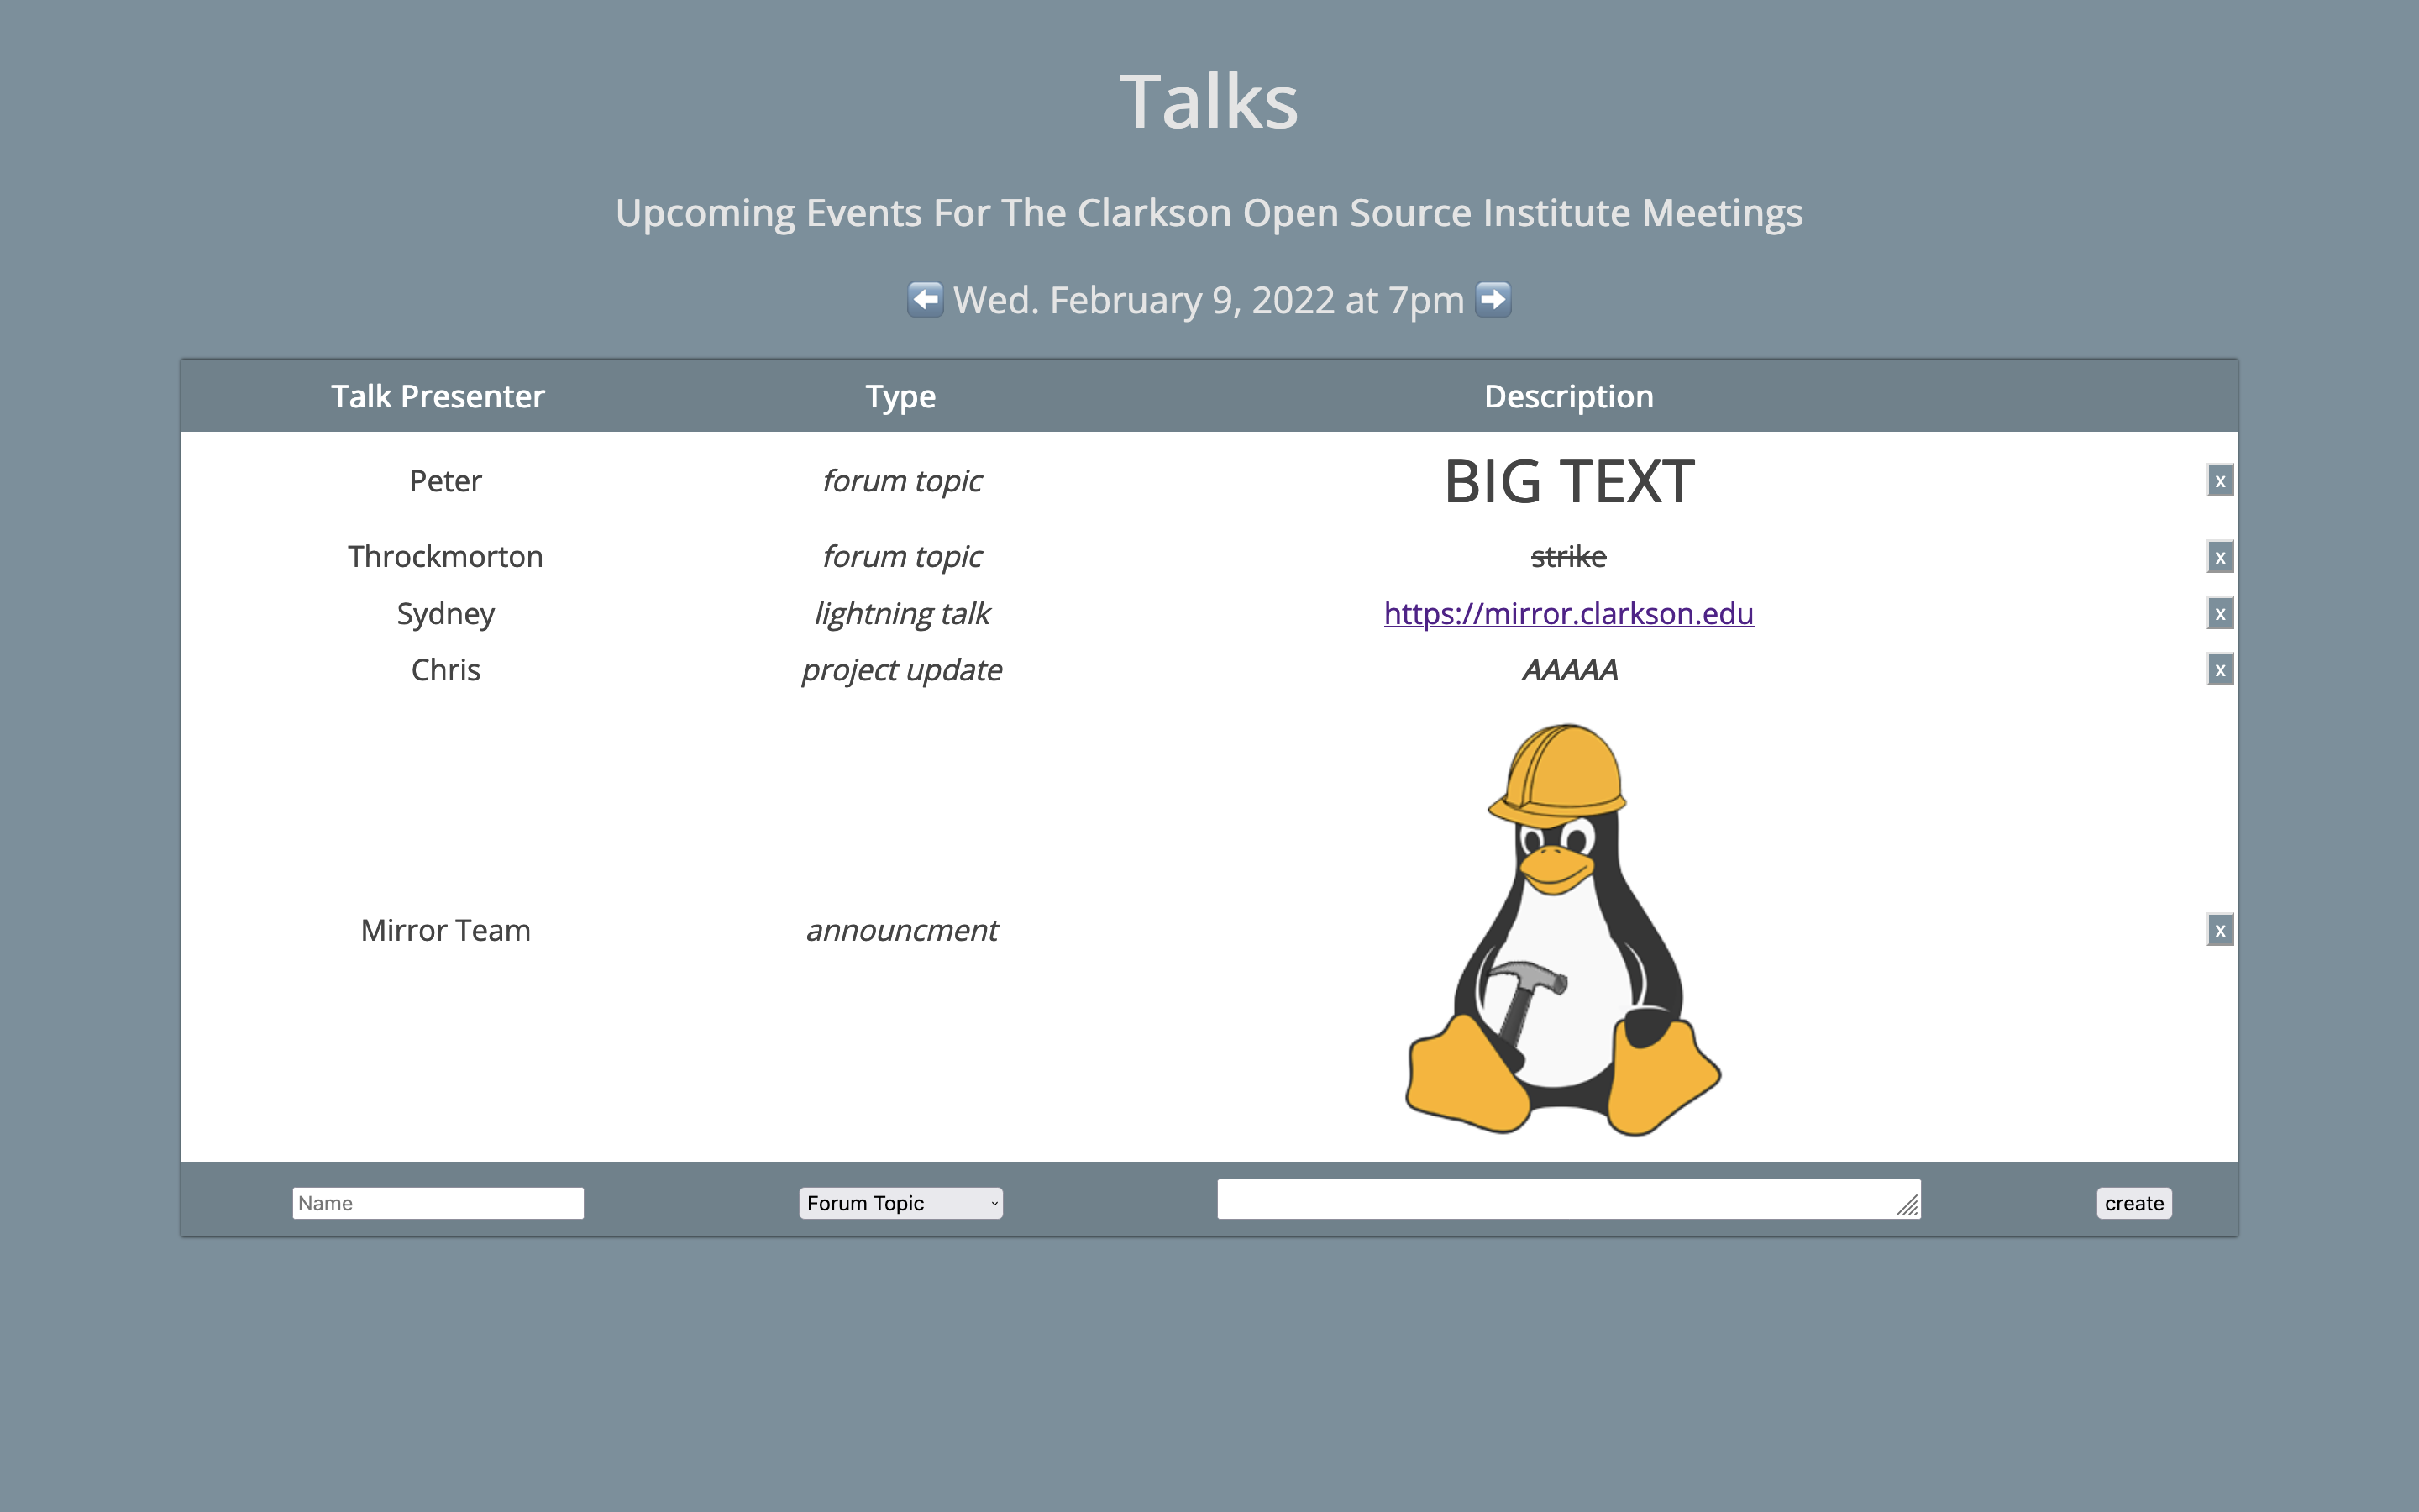Open the Forum Topic type dropdown
The height and width of the screenshot is (1512, 2419).
pyautogui.click(x=900, y=1203)
